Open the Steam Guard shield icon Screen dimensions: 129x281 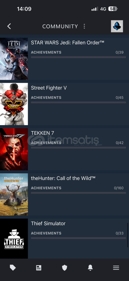[64, 268]
